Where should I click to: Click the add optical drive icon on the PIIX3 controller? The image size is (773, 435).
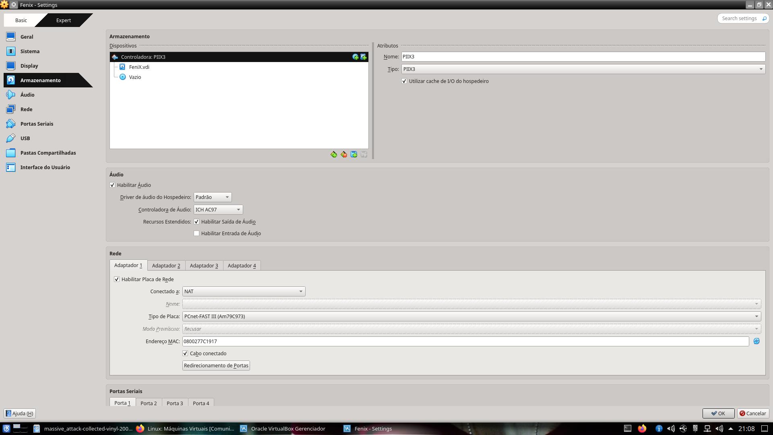coord(355,57)
